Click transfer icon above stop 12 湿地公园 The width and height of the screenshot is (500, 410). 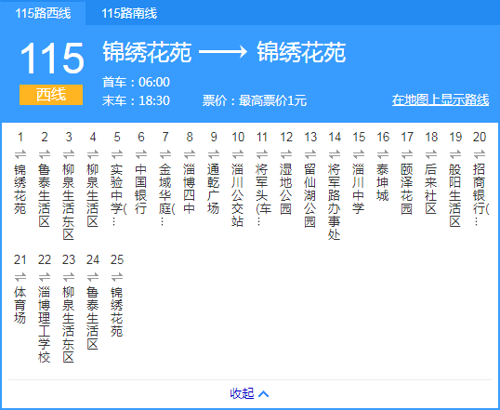(286, 154)
